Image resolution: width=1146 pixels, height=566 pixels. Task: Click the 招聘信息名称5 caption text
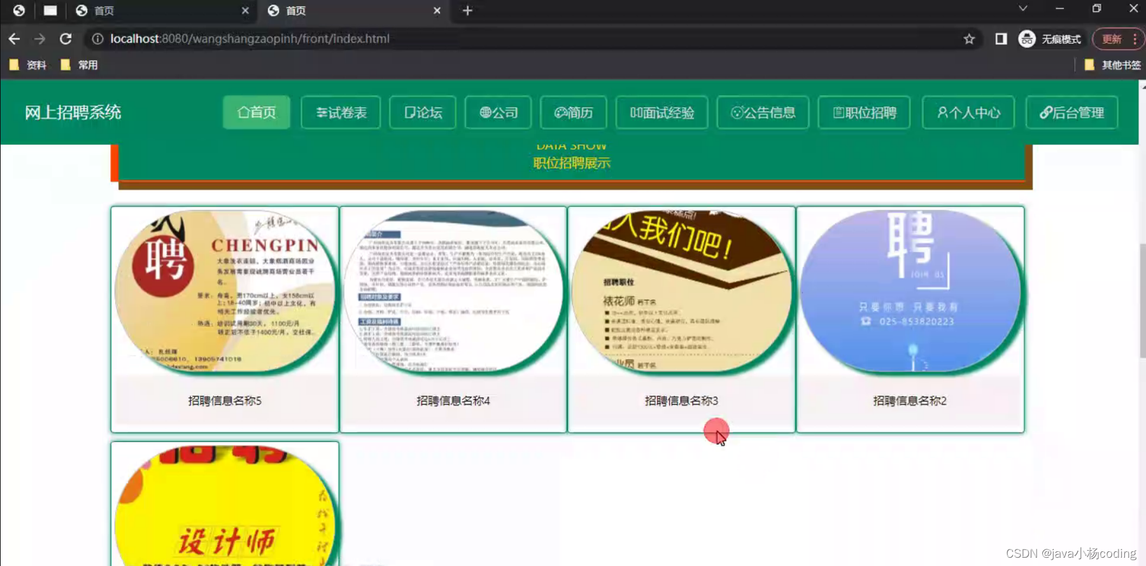tap(225, 401)
